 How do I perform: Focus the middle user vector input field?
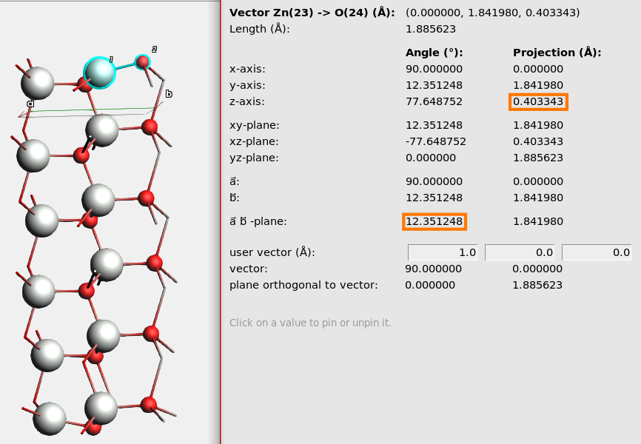pos(519,252)
